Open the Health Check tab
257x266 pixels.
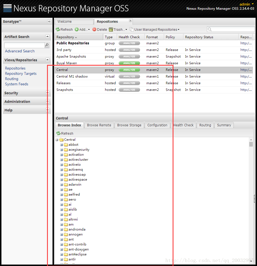(183, 125)
